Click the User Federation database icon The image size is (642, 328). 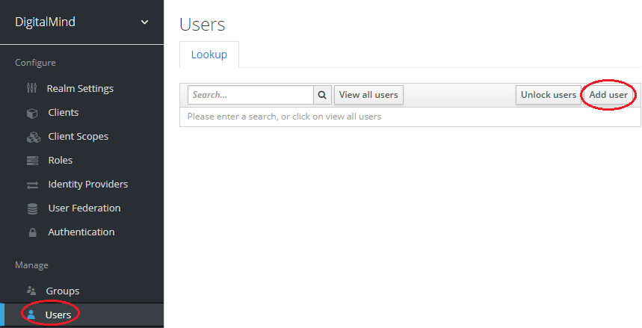point(31,208)
